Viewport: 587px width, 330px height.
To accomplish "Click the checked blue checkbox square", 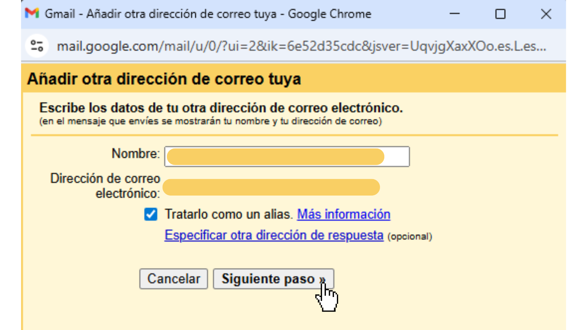I will click(x=150, y=215).
